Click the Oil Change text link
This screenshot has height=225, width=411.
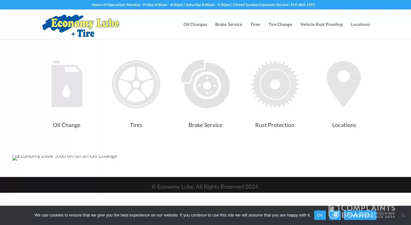(x=67, y=125)
